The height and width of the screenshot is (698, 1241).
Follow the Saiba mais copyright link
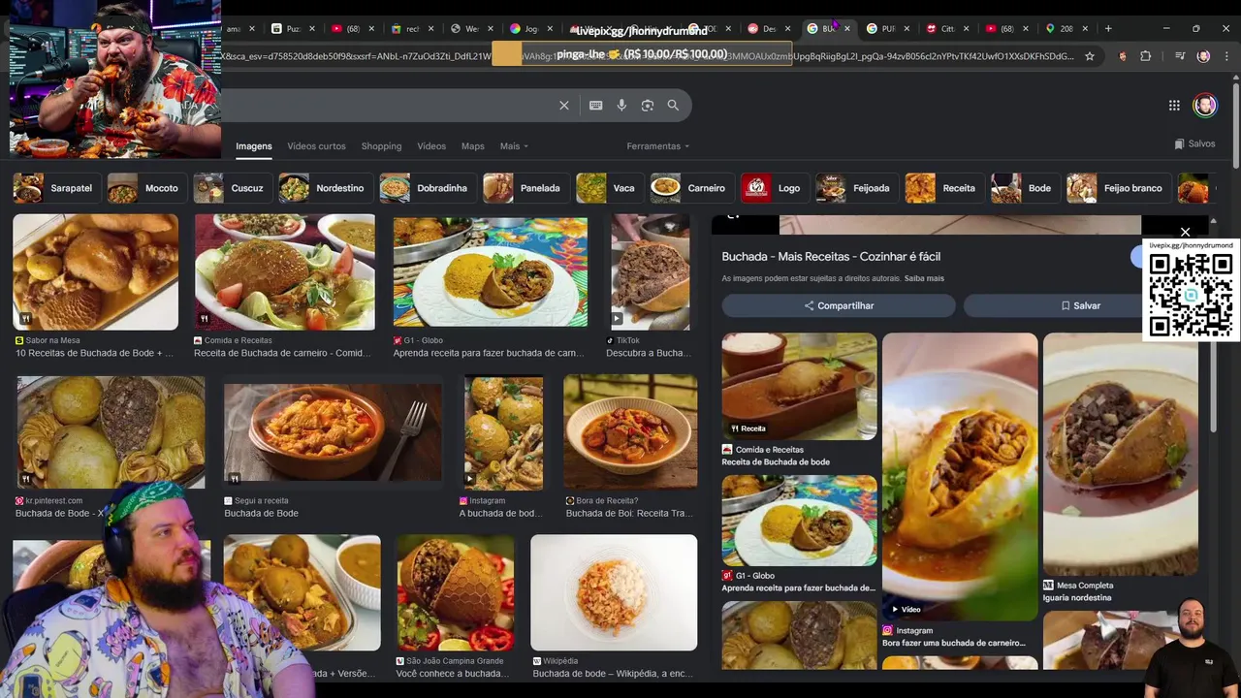pos(924,278)
